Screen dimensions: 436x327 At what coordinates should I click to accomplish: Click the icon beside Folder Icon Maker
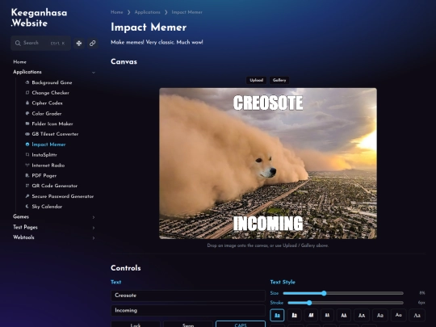click(27, 124)
